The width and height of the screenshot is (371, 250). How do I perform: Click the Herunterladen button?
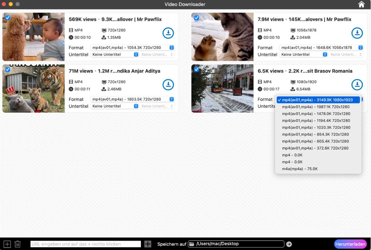350,244
